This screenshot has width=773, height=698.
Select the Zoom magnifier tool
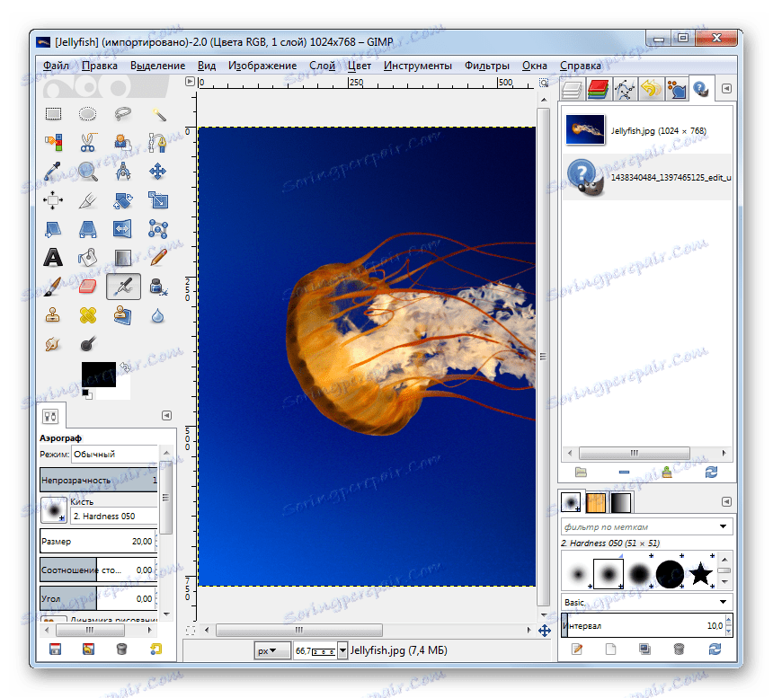(x=88, y=172)
